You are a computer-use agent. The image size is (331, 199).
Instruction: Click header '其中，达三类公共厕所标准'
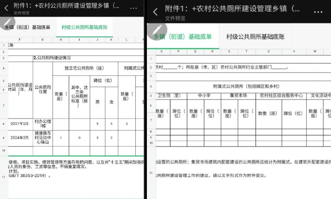(x=79, y=96)
